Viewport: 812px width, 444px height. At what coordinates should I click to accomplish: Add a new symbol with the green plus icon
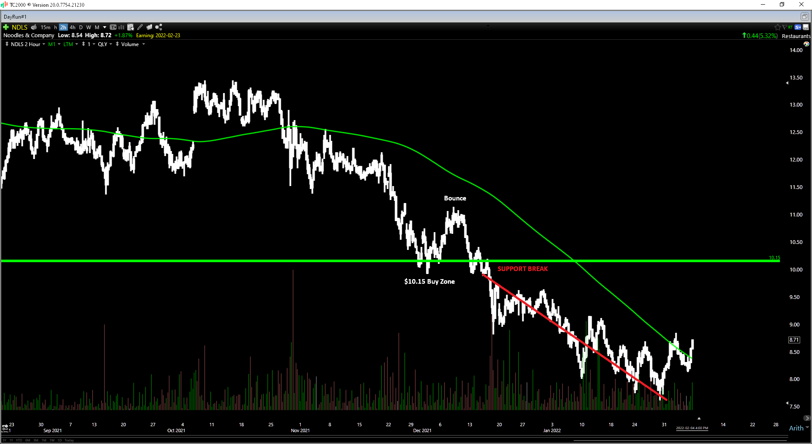coord(5,27)
